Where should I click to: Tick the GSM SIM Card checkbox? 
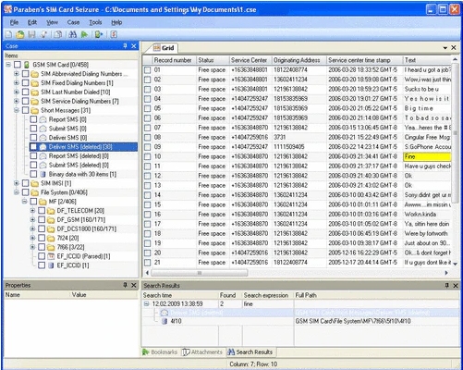18,65
